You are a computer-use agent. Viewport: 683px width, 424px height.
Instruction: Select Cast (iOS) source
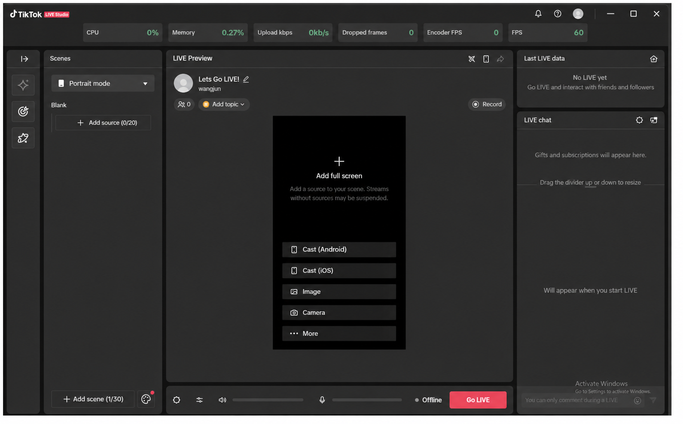[339, 271]
